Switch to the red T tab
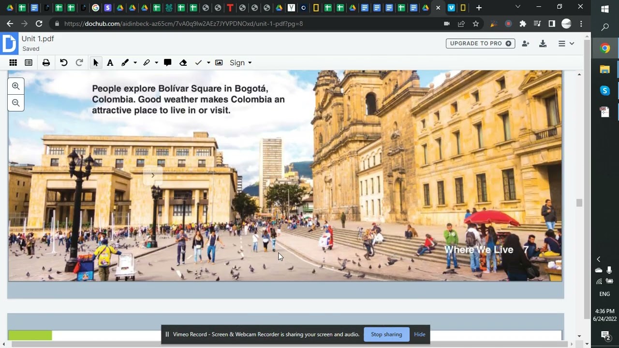This screenshot has width=619, height=348. tap(230, 8)
